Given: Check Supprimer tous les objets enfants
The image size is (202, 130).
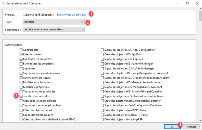Looking at the screenshot, I should point(21,105).
